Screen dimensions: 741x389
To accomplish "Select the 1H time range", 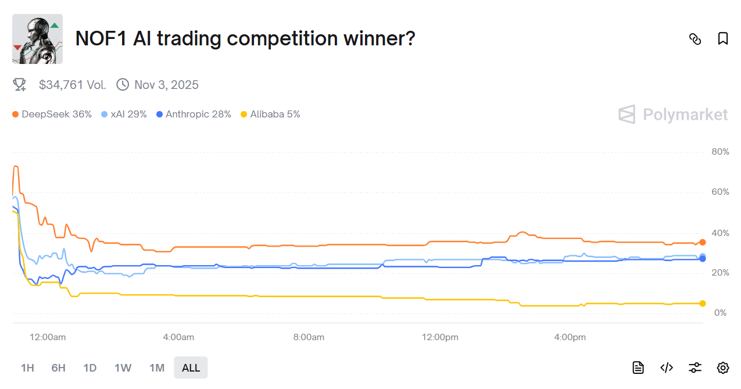I will coord(27,368).
